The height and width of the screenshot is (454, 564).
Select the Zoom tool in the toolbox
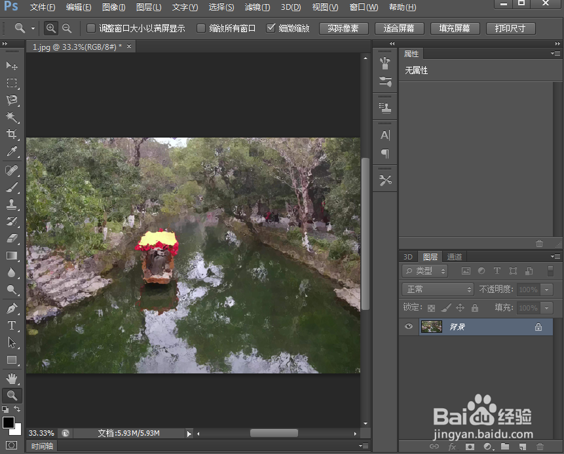click(x=12, y=395)
